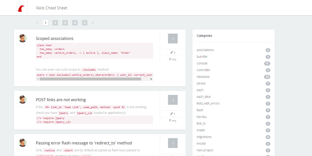Click the count badge next to 'associations'

click(268, 50)
